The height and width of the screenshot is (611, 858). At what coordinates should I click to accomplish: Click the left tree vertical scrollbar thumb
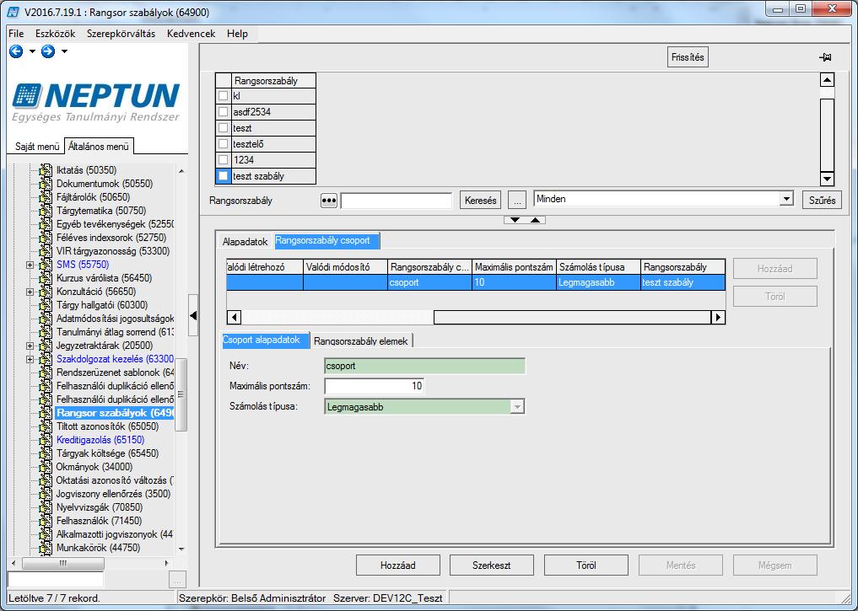pos(181,394)
